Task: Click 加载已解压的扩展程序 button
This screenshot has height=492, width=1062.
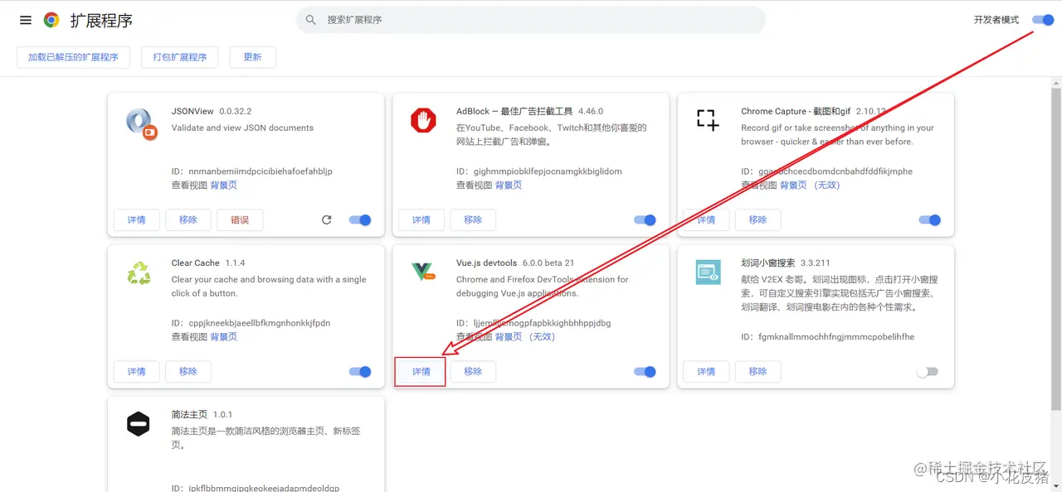Action: pyautogui.click(x=73, y=57)
